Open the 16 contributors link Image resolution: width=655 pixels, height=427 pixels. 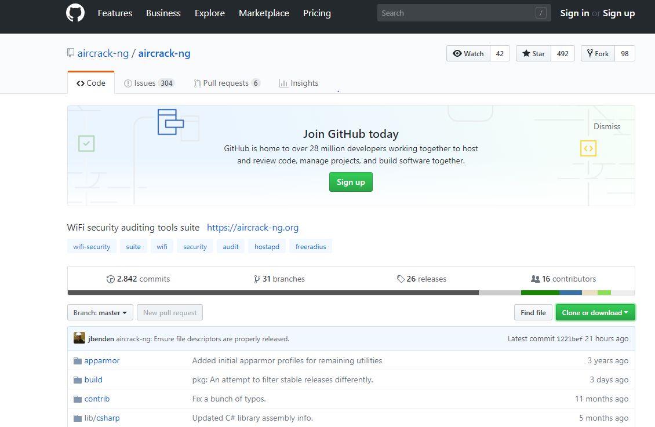pyautogui.click(x=563, y=279)
